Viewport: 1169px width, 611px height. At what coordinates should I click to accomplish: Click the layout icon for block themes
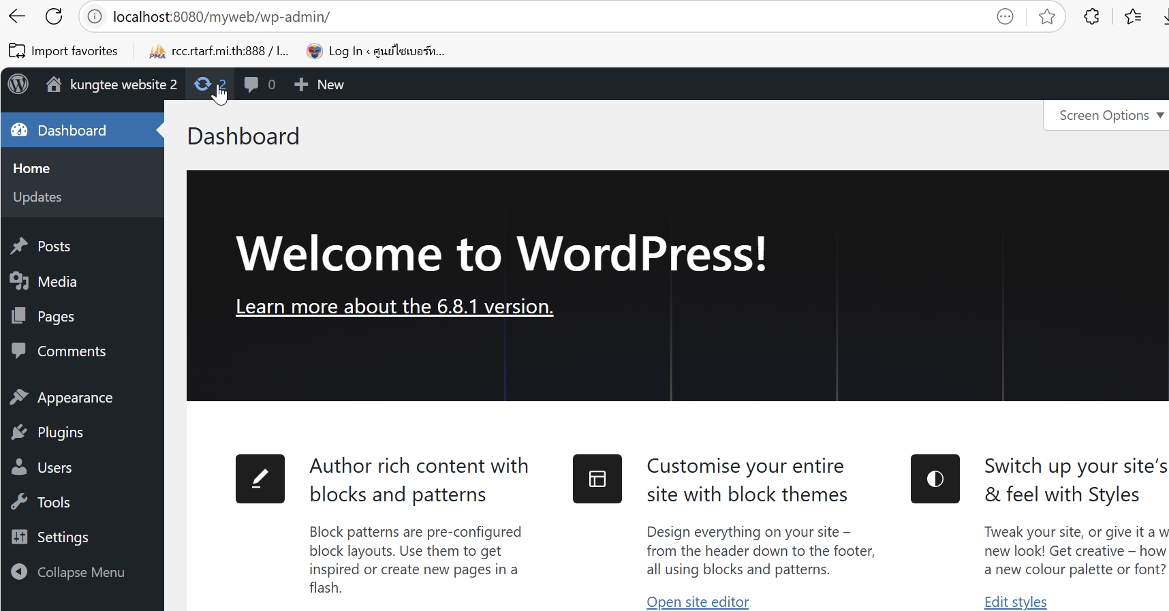(x=597, y=479)
